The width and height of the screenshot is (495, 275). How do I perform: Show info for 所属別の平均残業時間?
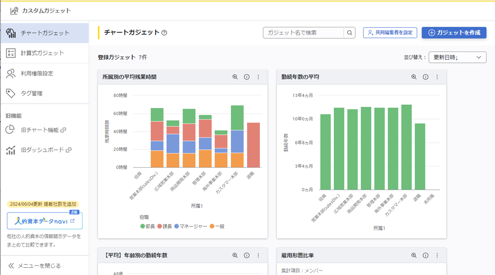click(x=247, y=77)
